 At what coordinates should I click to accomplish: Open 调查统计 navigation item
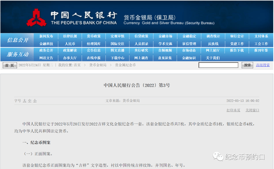213,36
